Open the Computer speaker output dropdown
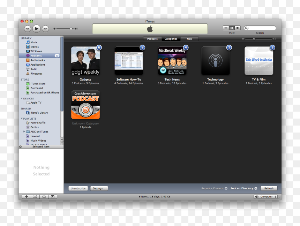300x226 pixels. [x=265, y=197]
